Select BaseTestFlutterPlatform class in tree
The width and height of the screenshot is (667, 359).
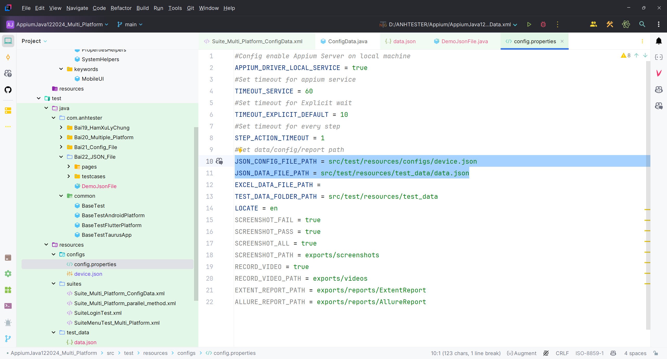tap(112, 225)
